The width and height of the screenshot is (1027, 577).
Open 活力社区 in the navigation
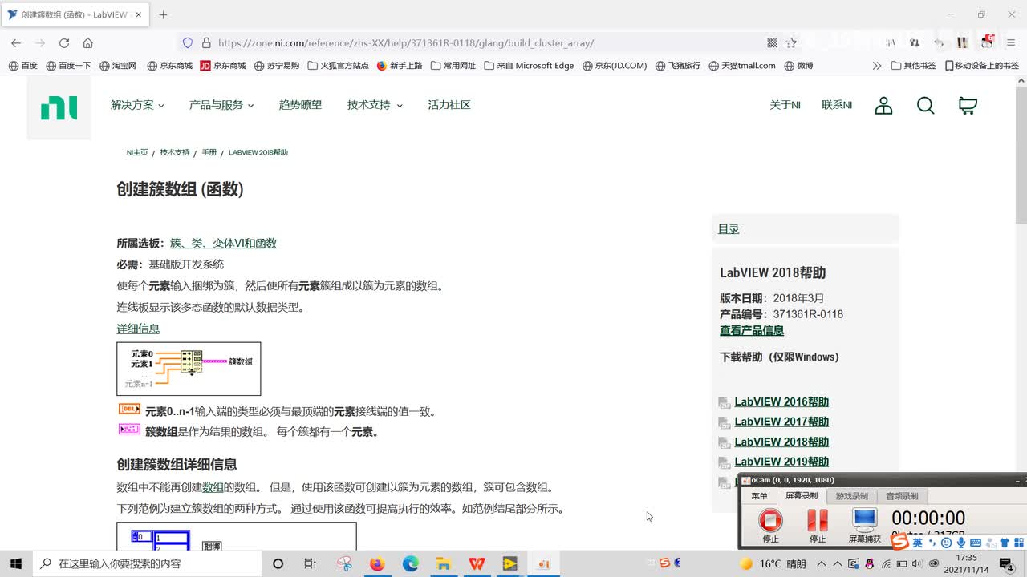[x=449, y=105]
